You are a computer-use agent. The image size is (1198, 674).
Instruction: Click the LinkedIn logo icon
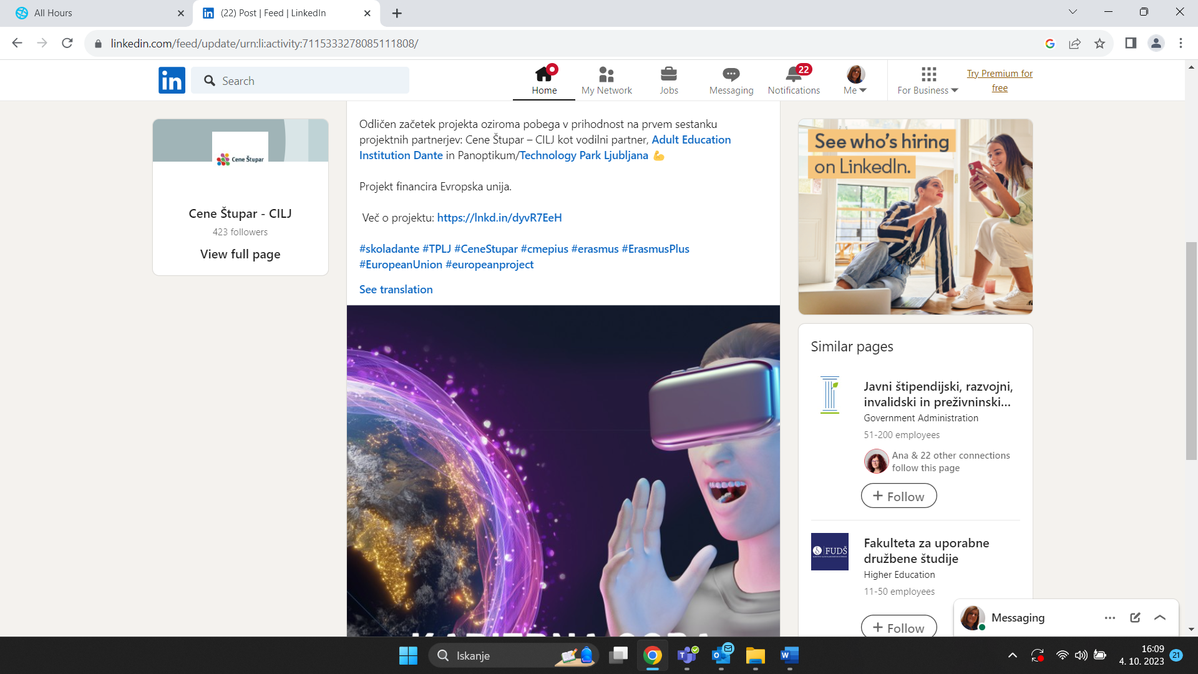(x=172, y=81)
